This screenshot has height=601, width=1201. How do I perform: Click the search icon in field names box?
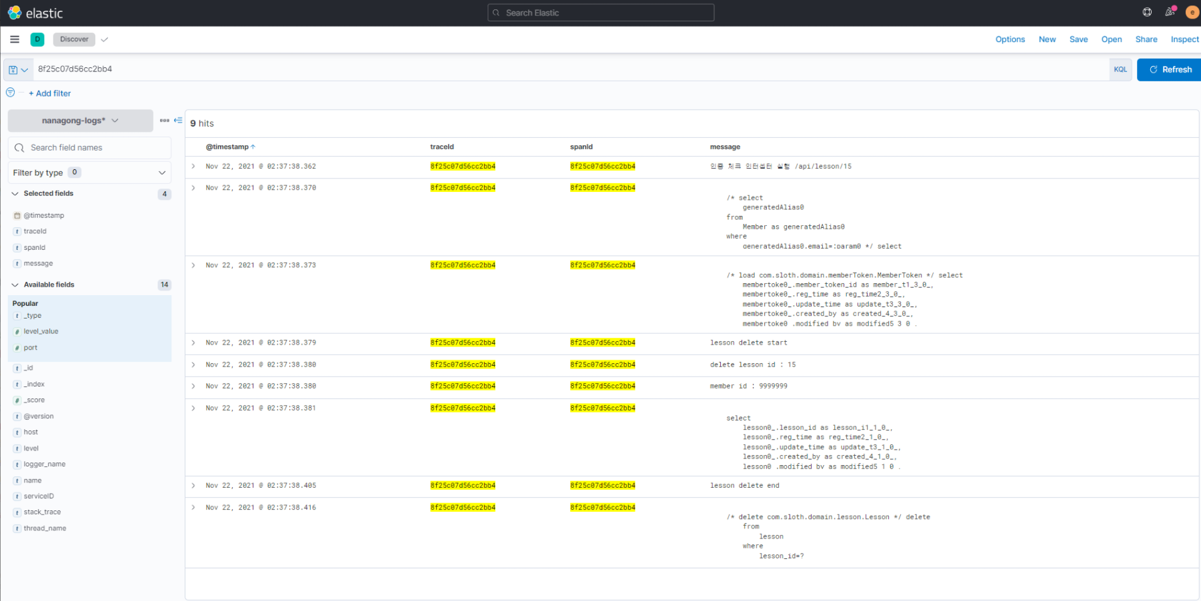click(19, 148)
